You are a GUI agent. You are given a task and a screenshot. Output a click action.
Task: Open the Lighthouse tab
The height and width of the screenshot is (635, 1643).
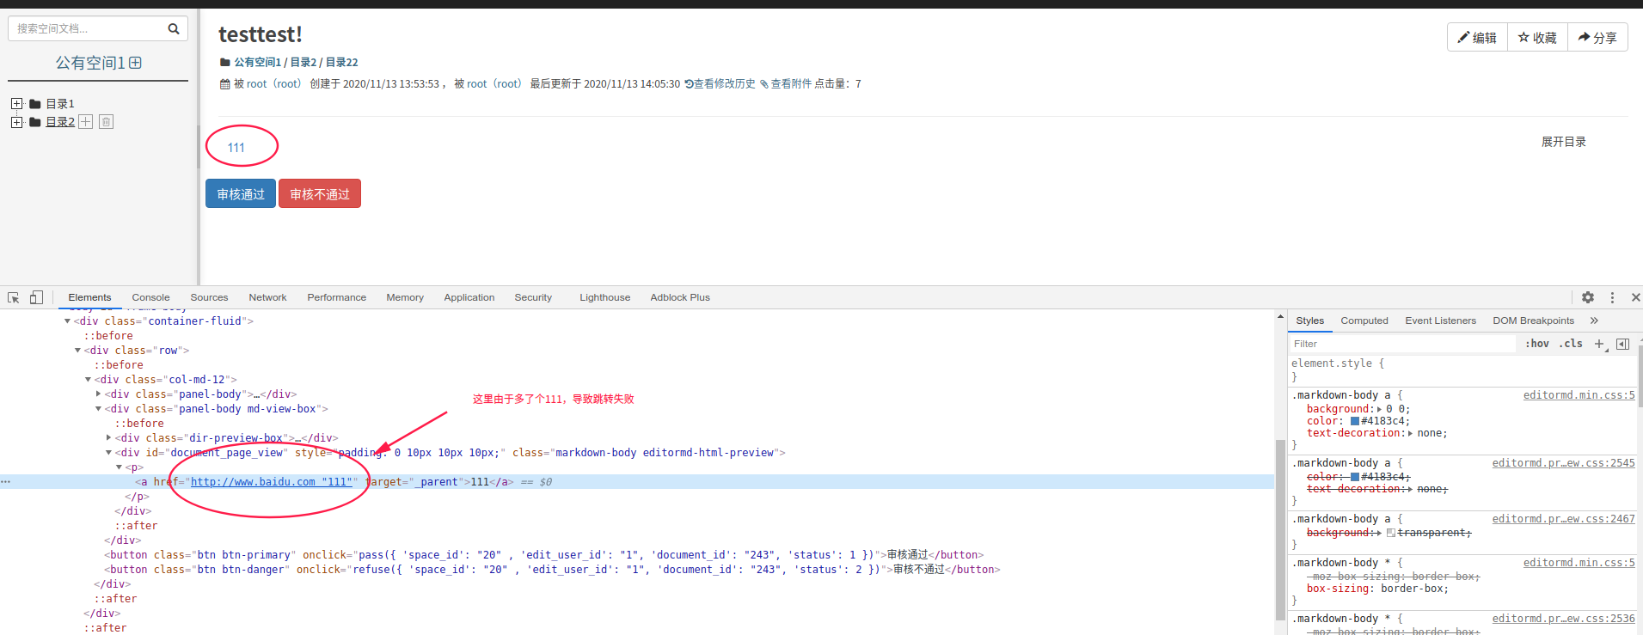604,297
